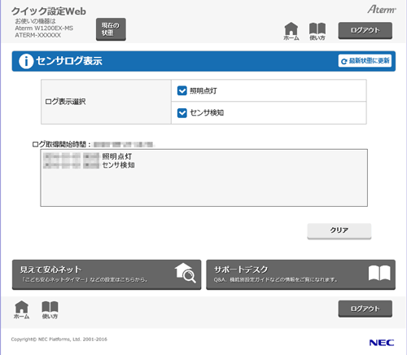The height and width of the screenshot is (355, 407).
Task: Click the bottom ホーム home icon
Action: (21, 309)
